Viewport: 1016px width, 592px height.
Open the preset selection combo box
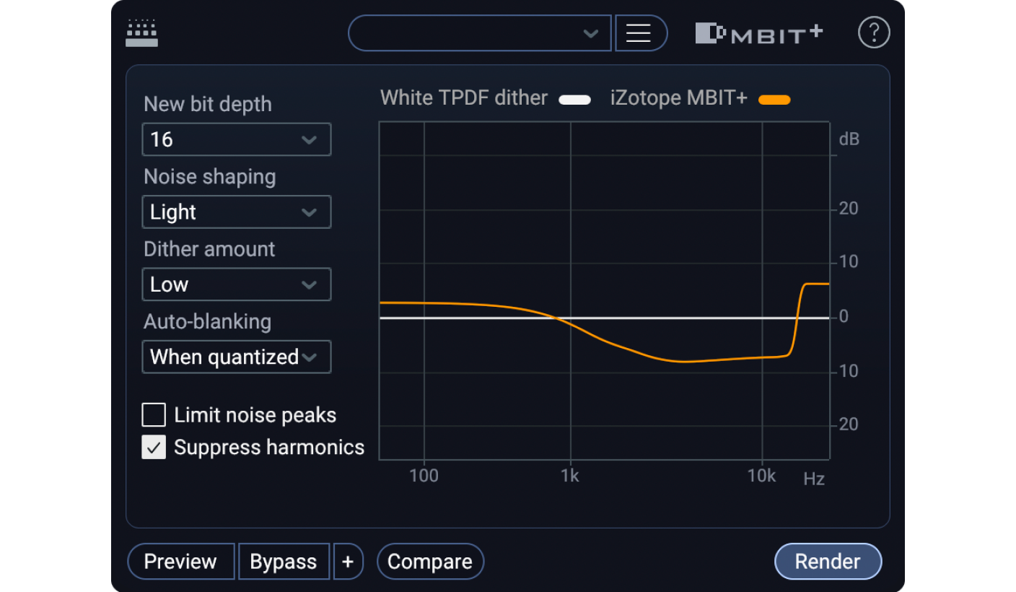click(x=479, y=32)
